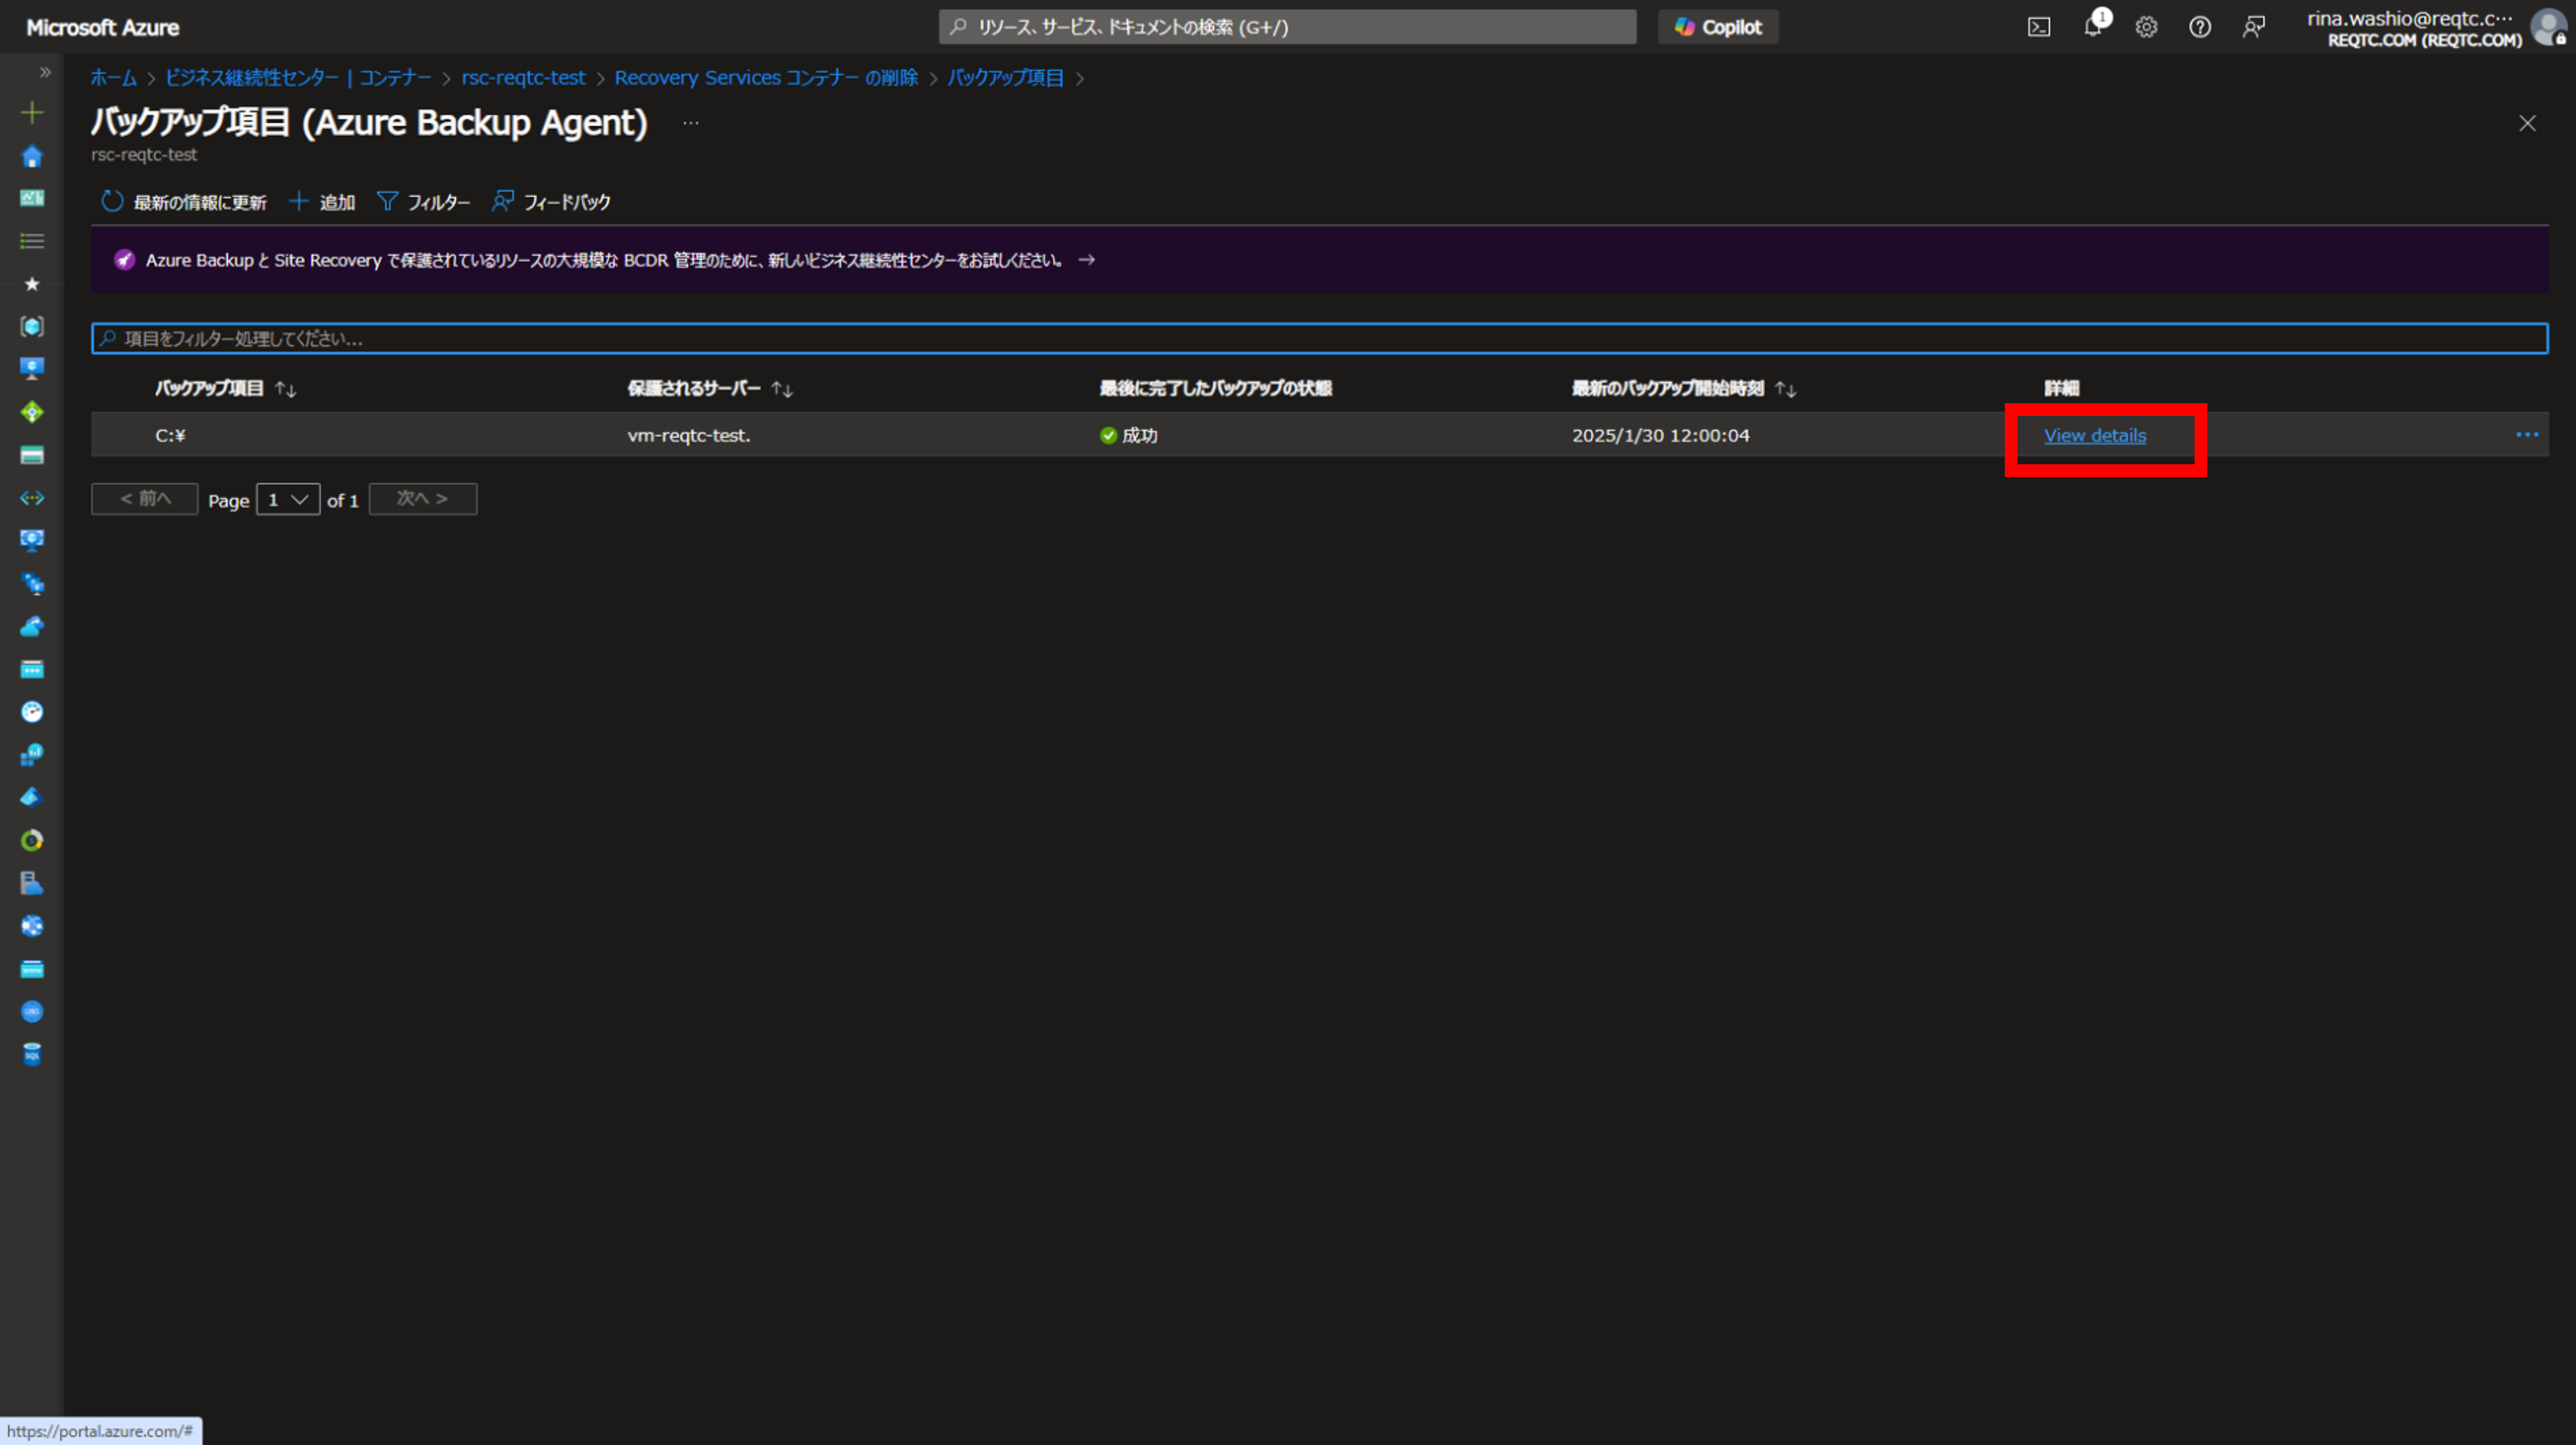Open the notifications bell icon
Image resolution: width=2576 pixels, height=1445 pixels.
point(2093,26)
